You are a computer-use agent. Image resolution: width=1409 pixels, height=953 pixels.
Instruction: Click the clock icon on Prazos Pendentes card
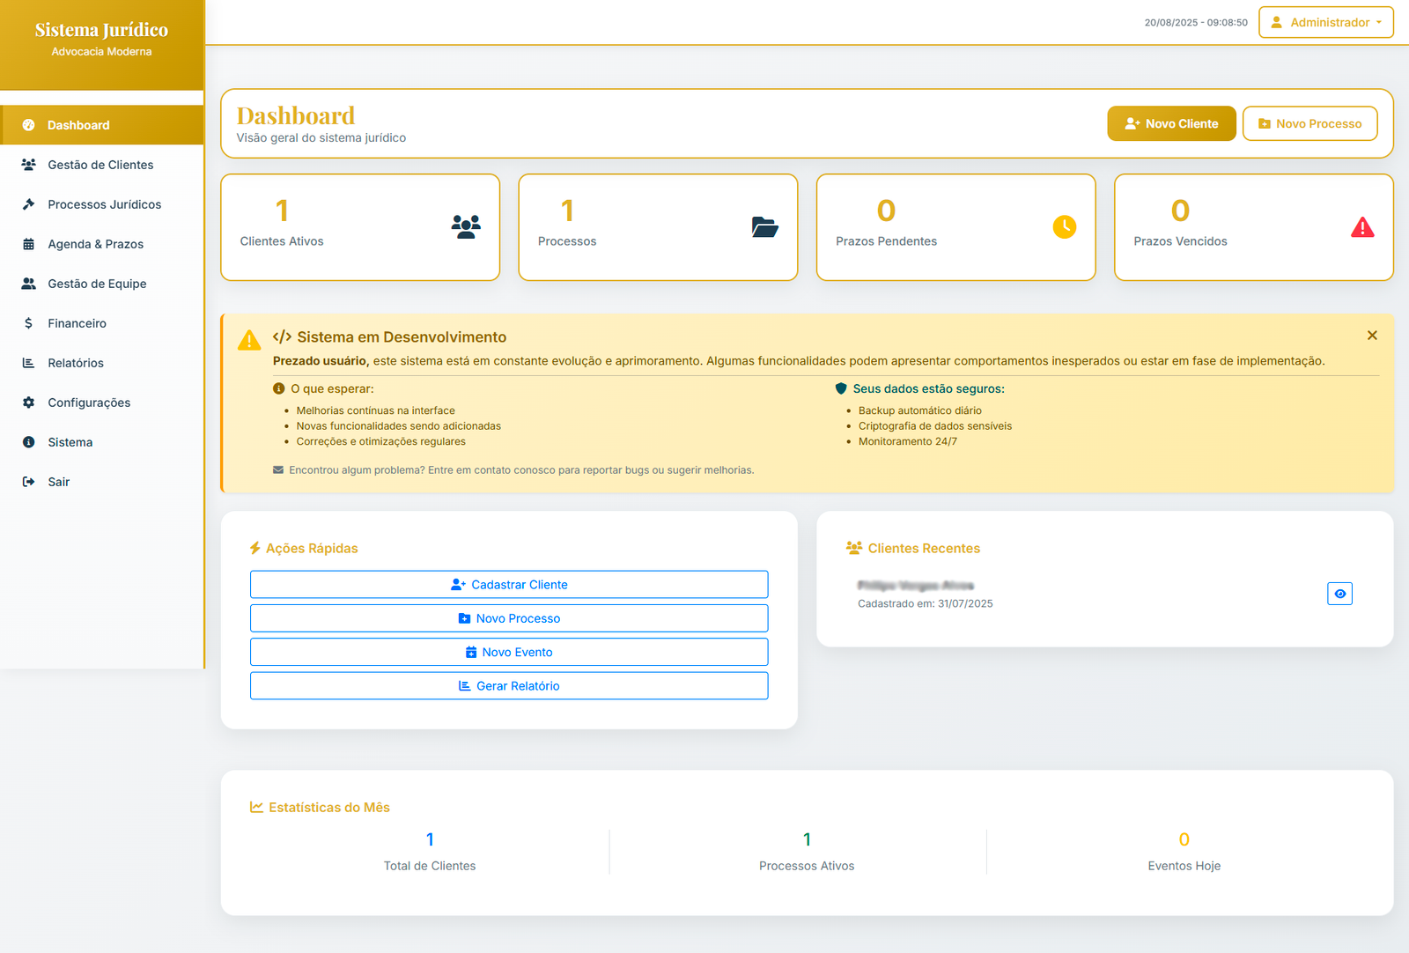[1064, 226]
